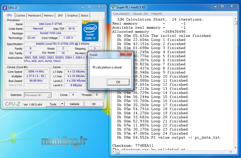
Task: Switch to the Caches tab
Action: pyautogui.click(x=20, y=16)
